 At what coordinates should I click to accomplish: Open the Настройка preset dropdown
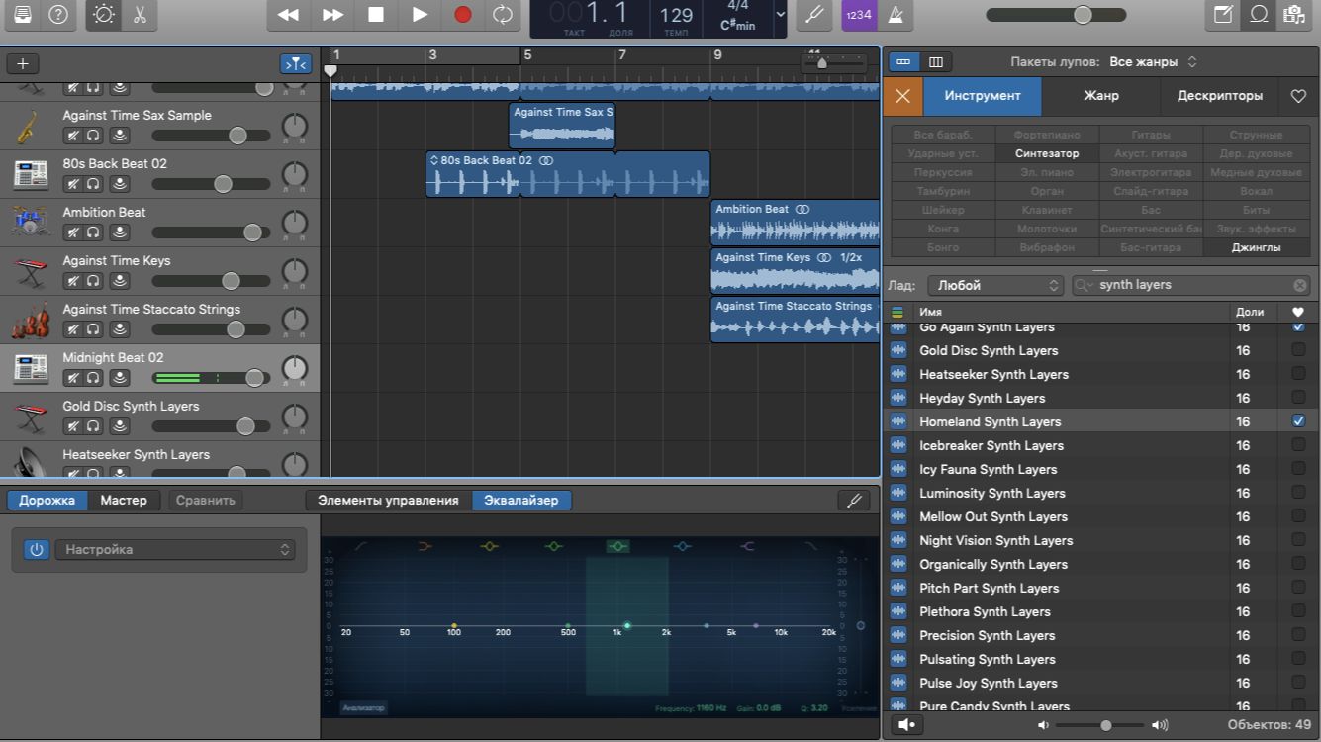[x=174, y=550]
